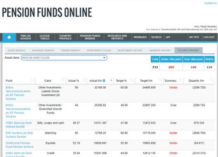The height and width of the screenshot is (157, 218).
Task: Open API menu item
Action: click(168, 37)
